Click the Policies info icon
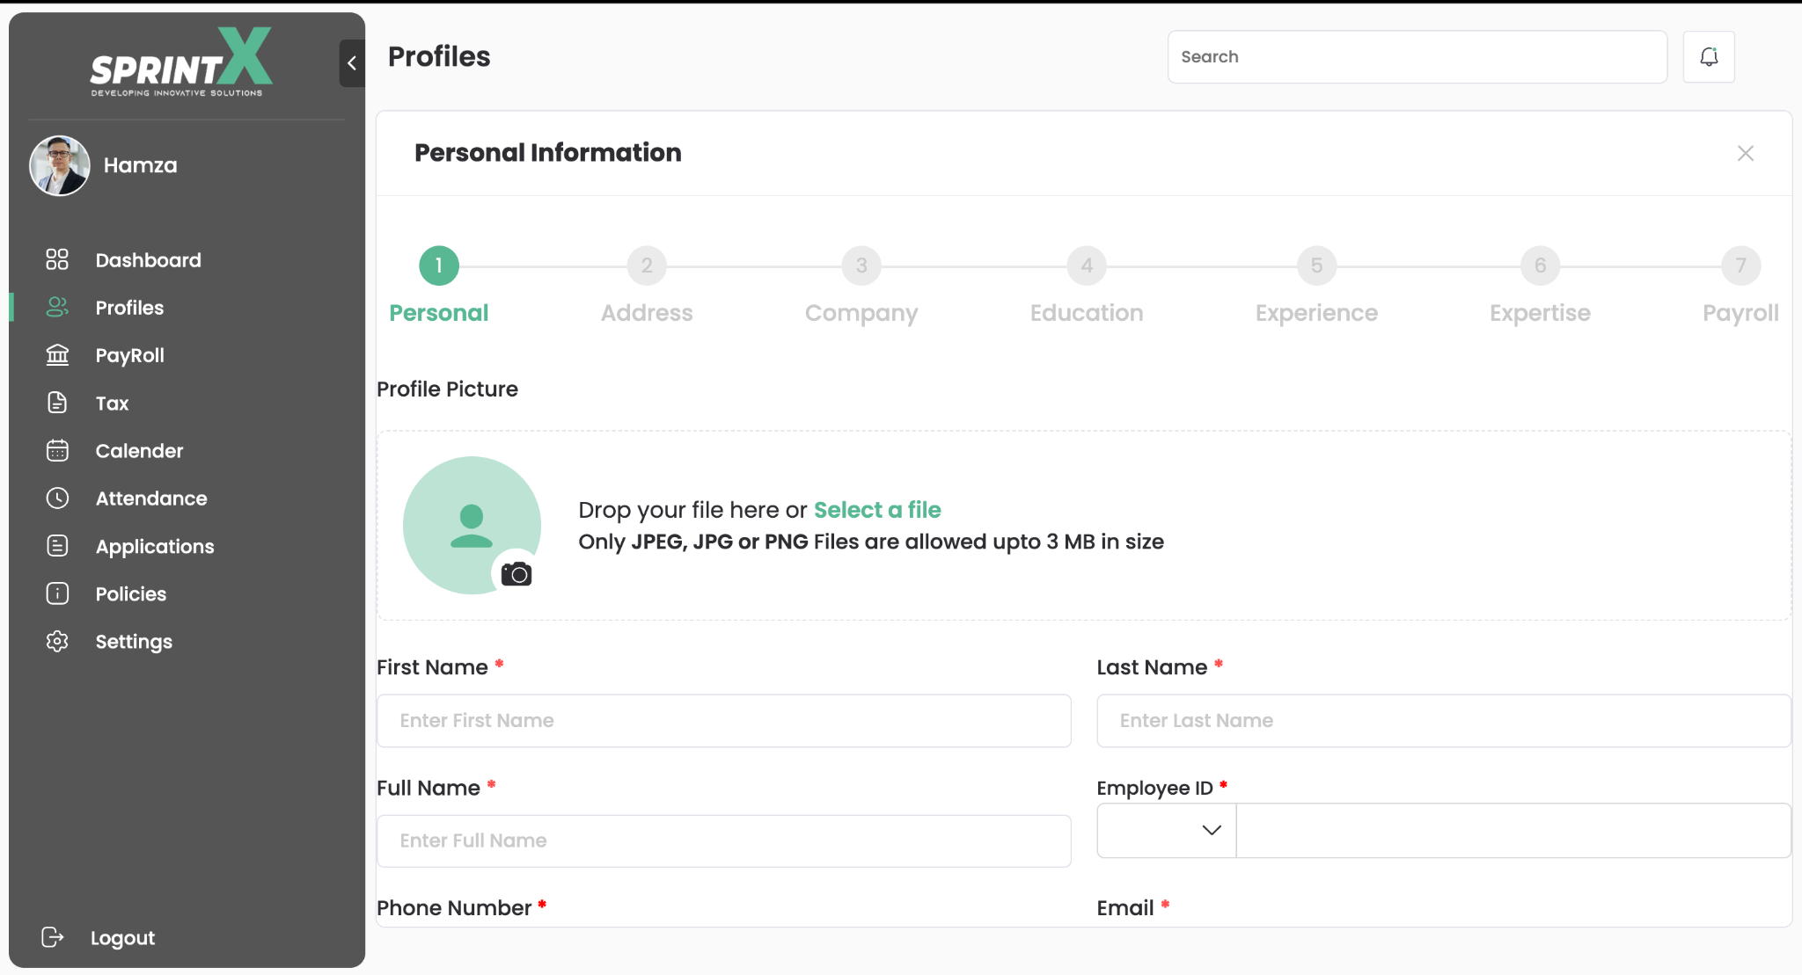The height and width of the screenshot is (975, 1802). click(57, 593)
